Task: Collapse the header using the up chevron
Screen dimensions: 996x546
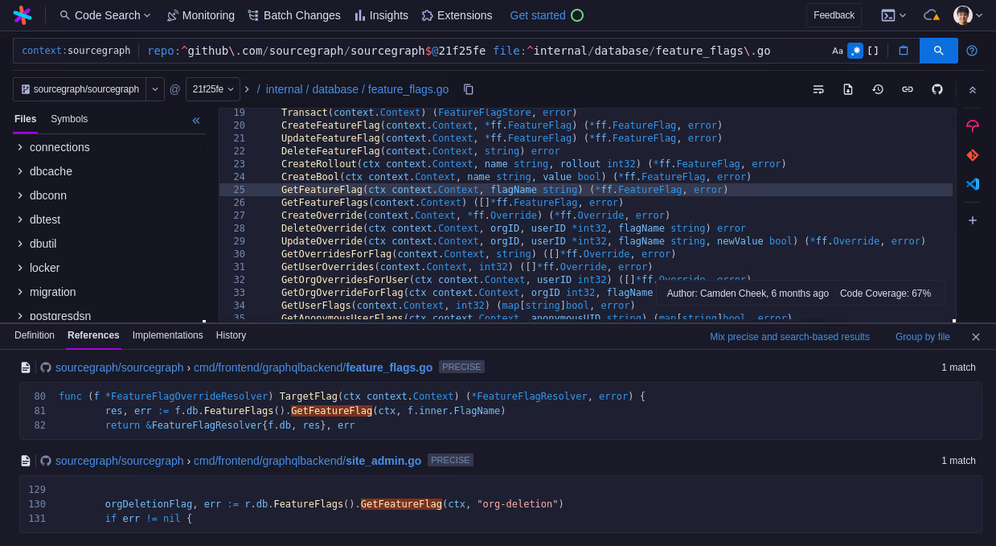Action: pos(973,89)
